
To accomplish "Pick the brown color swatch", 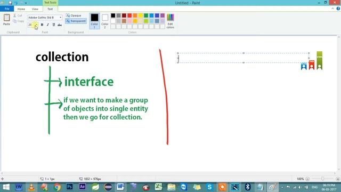I will (x=124, y=21).
